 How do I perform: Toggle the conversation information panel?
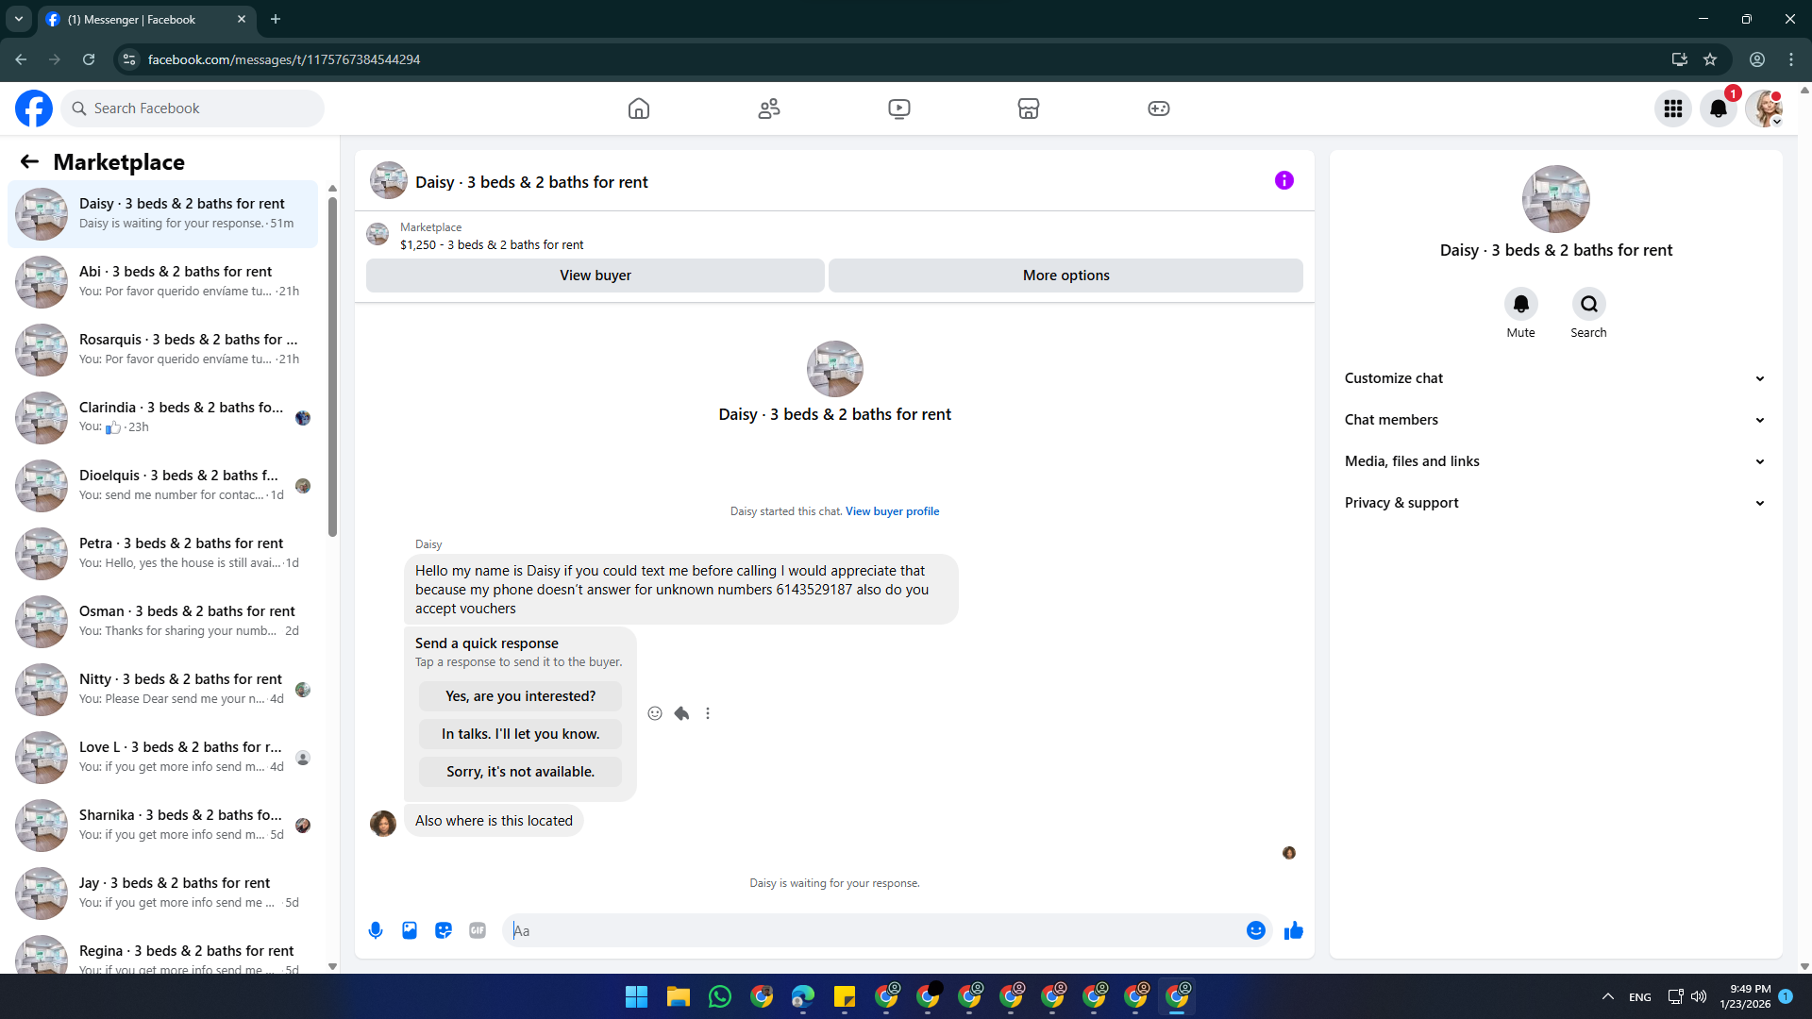point(1283,180)
